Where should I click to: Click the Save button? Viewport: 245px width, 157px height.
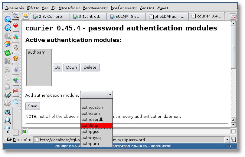(33, 106)
